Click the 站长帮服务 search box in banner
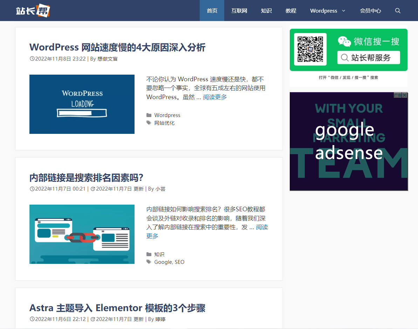Viewport: 418px width, 329px height. pyautogui.click(x=369, y=57)
